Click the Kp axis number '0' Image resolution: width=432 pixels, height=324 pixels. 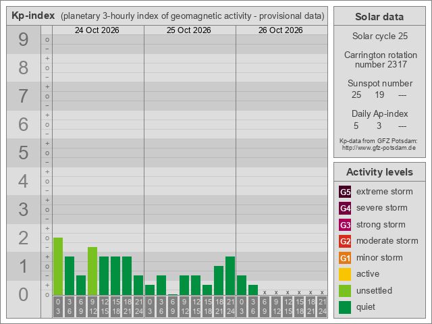point(24,294)
